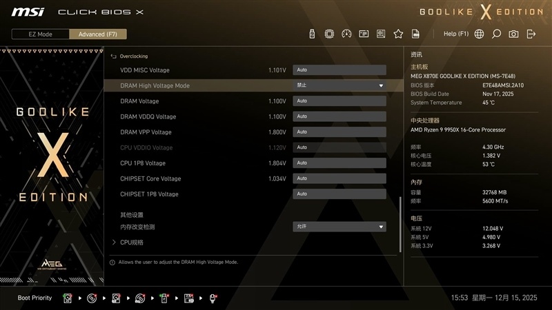
Task: Click the card panel icon beside the speedometer
Action: pos(364,34)
